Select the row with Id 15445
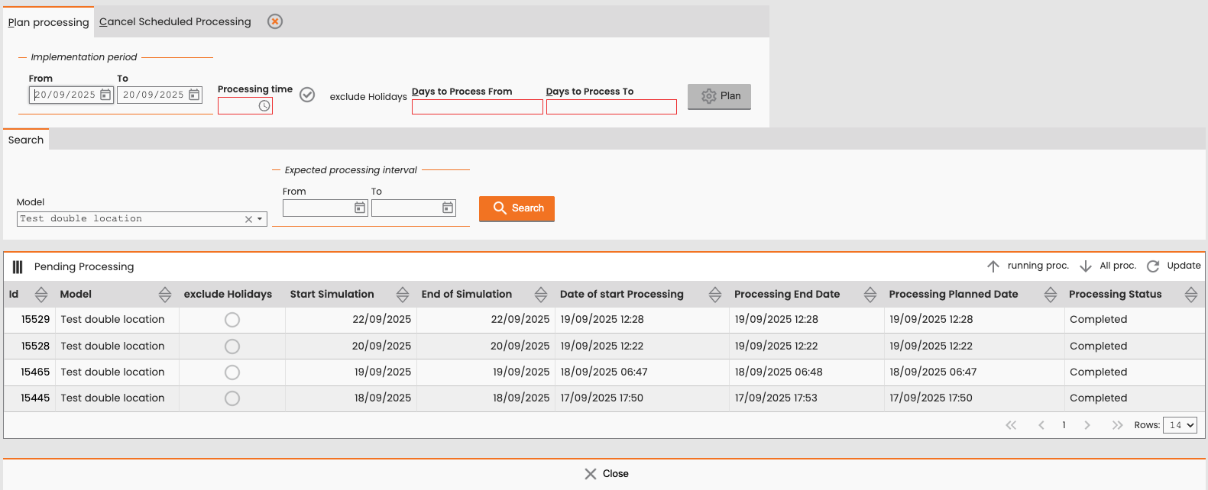 pos(604,398)
